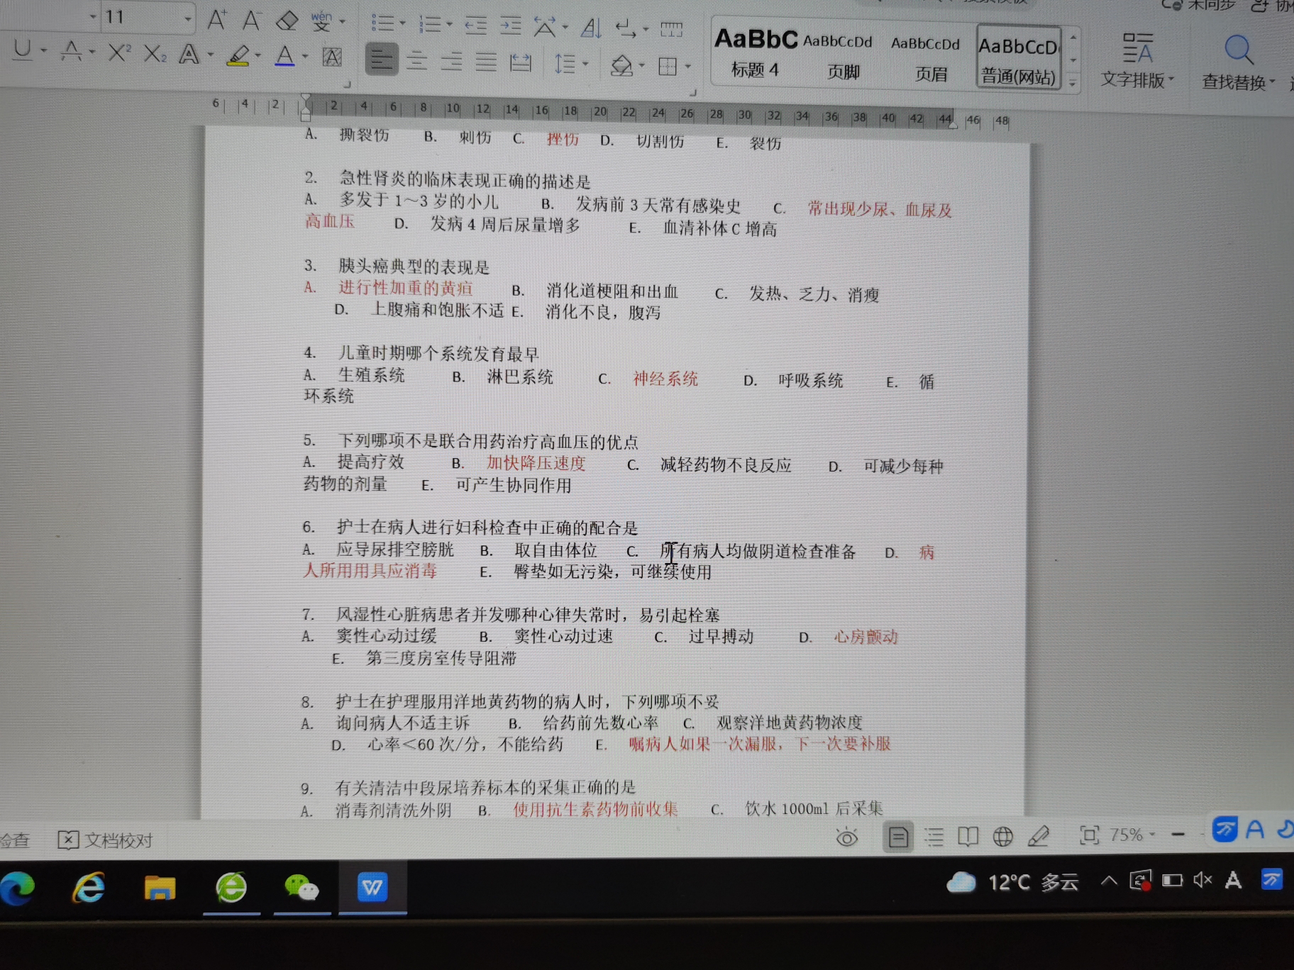
Task: Open 文字排版 text layout menu
Action: click(1137, 62)
